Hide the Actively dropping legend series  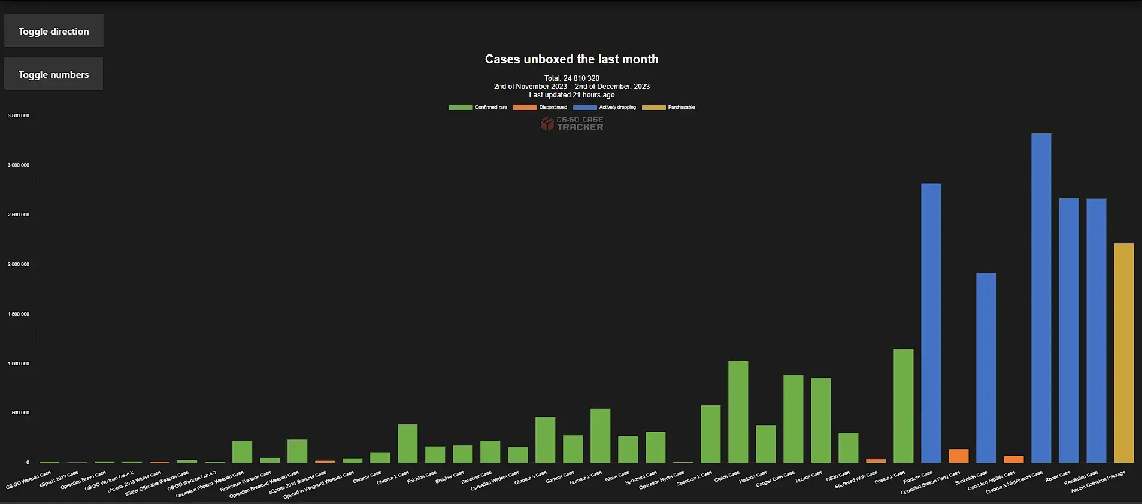coord(605,108)
